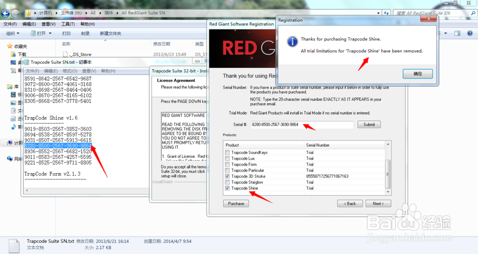Open the view options dropdown arrow near preview pane
Viewport: 478px width, 254px height.
(445, 33)
